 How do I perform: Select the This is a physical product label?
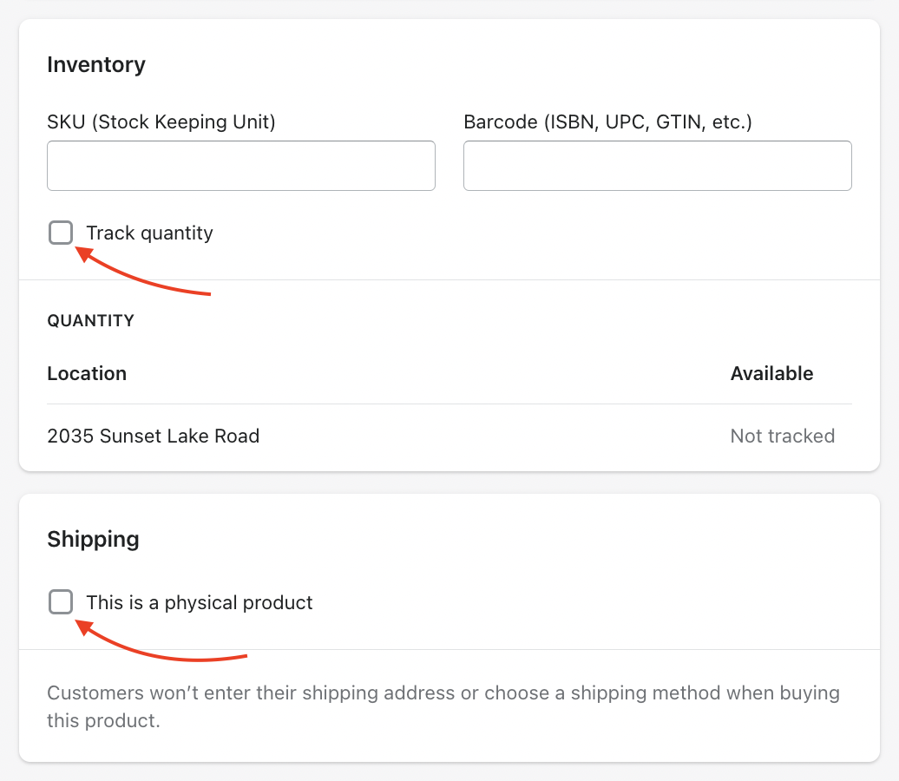point(200,602)
